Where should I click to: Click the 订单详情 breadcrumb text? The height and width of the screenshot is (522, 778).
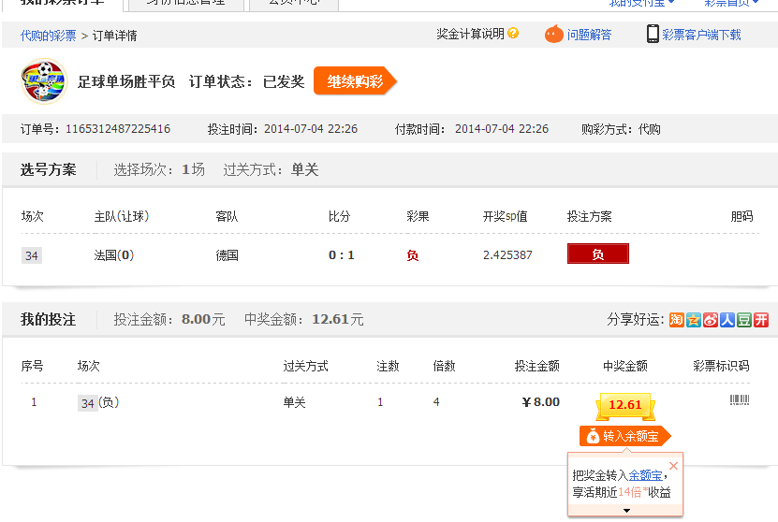[x=114, y=36]
